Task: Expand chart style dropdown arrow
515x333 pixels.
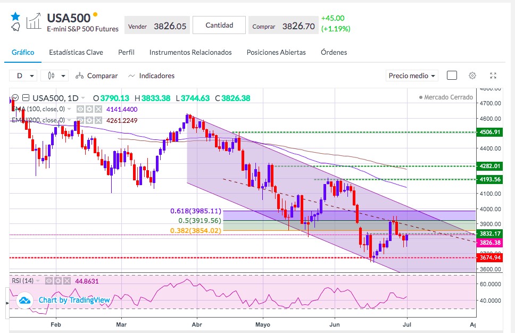Action: [63, 76]
